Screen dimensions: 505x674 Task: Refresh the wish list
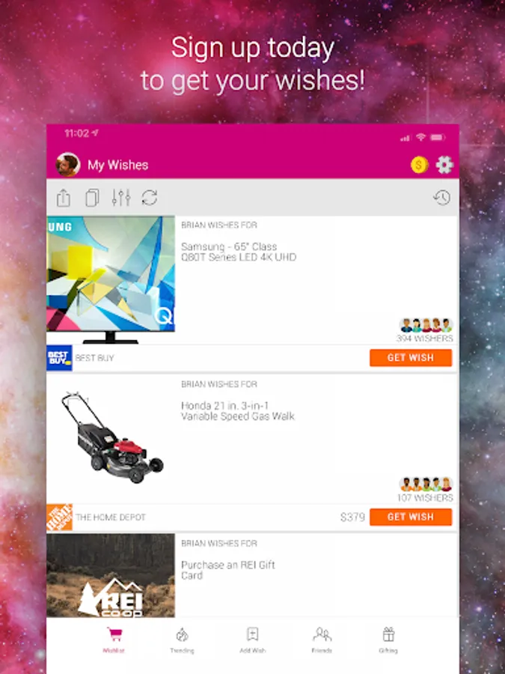pyautogui.click(x=150, y=198)
